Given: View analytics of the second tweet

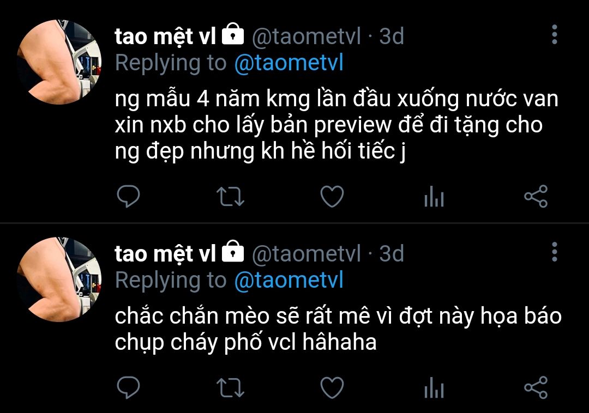Looking at the screenshot, I should (434, 387).
